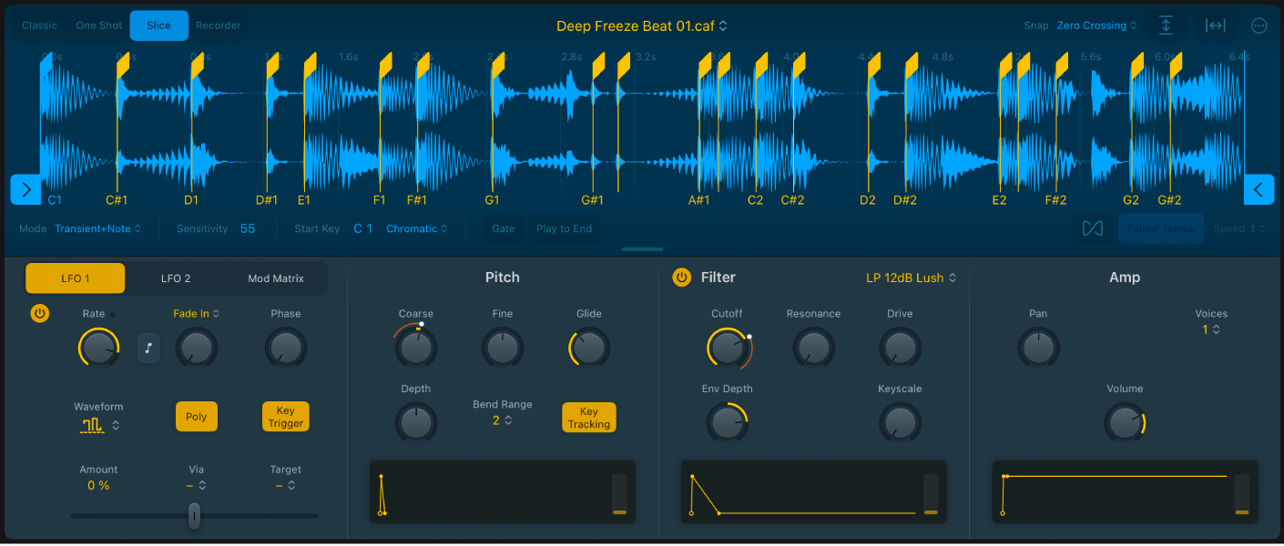Open the Deep Freeze Beat 01.caf file selector
The height and width of the screenshot is (546, 1284).
638,25
